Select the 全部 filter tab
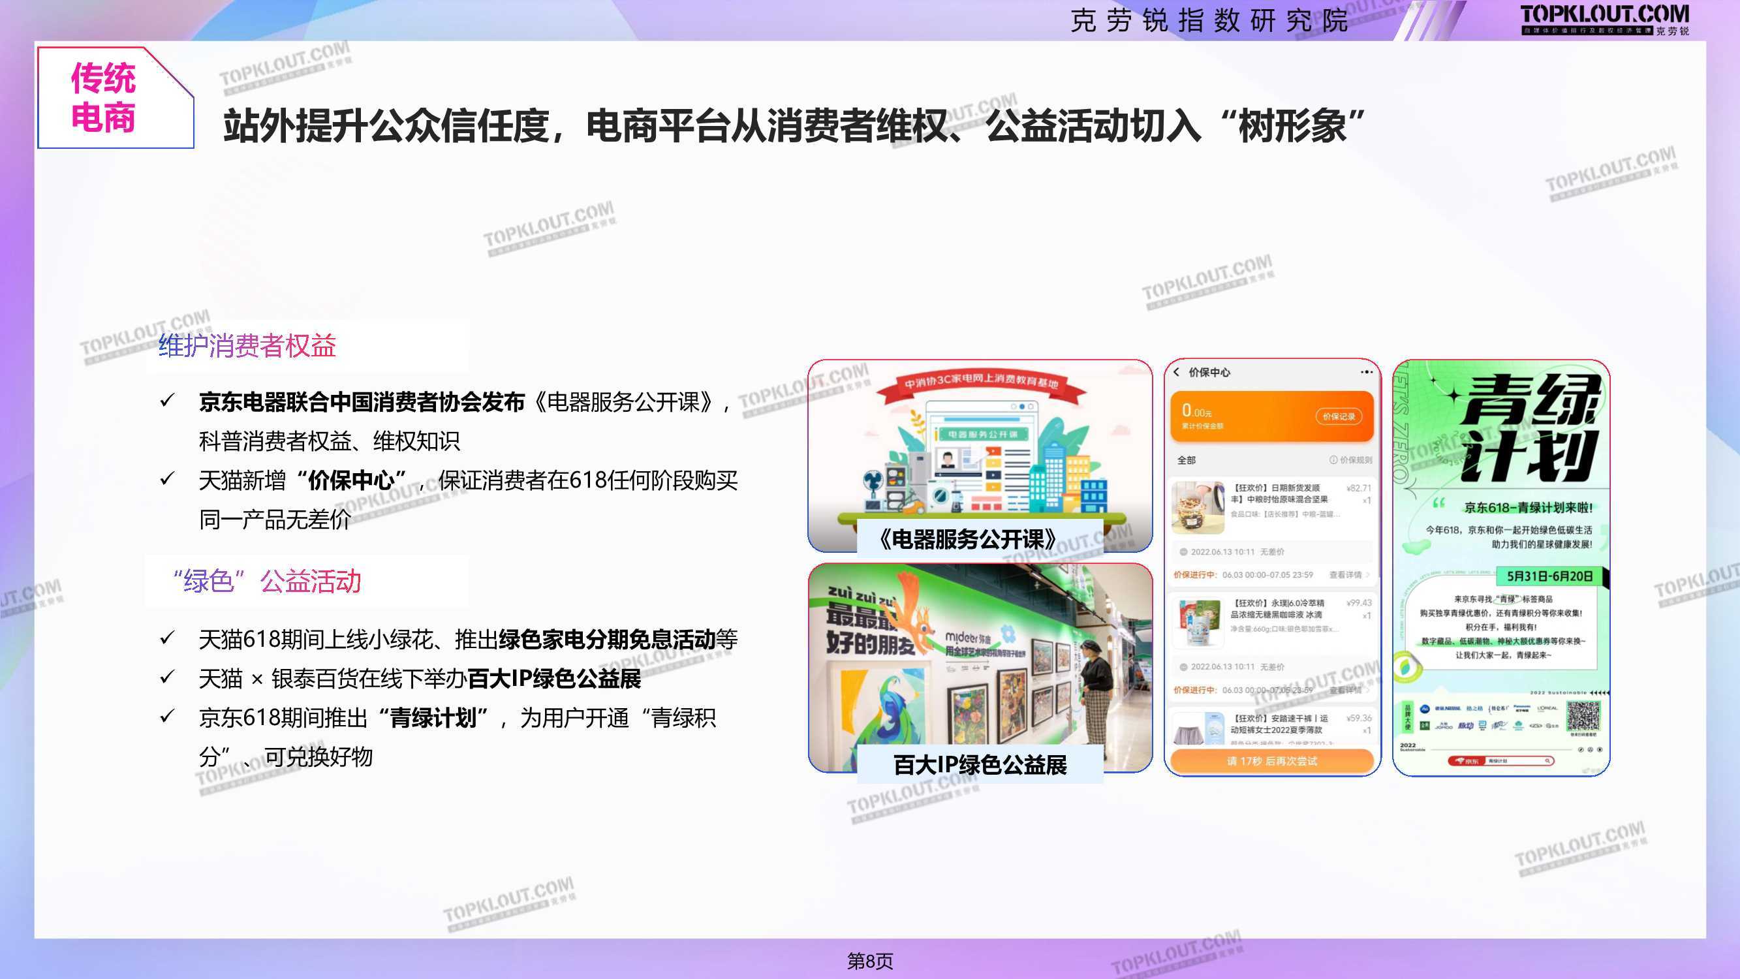Screen dimensions: 1740x979 tap(1186, 460)
